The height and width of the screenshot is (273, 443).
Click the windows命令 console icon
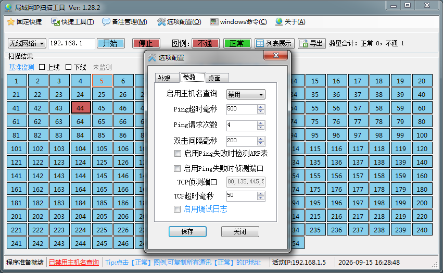pyautogui.click(x=214, y=22)
